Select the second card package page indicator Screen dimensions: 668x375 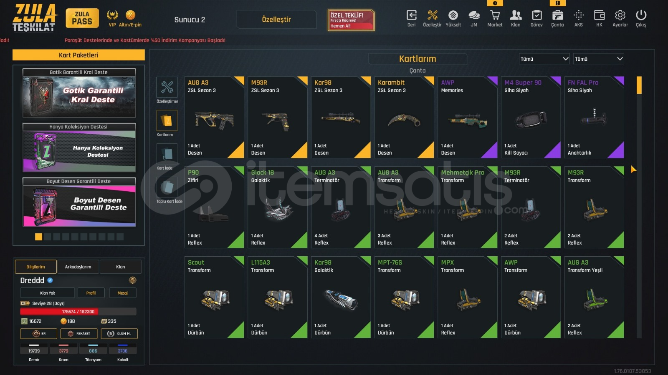(48, 237)
